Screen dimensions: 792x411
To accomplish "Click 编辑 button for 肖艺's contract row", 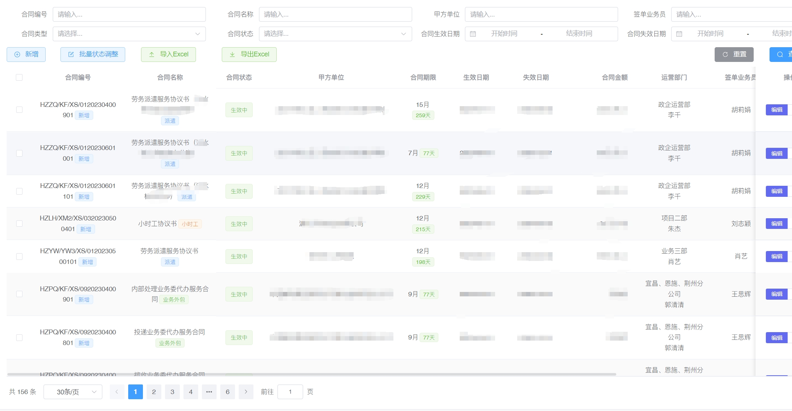I will tap(777, 257).
